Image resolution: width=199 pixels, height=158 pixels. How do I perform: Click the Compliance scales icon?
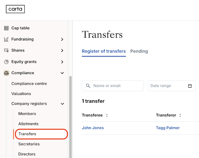pyautogui.click(x=6, y=73)
